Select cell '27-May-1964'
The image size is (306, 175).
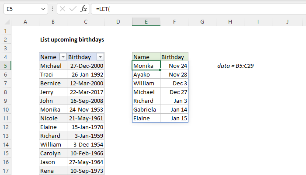86,162
